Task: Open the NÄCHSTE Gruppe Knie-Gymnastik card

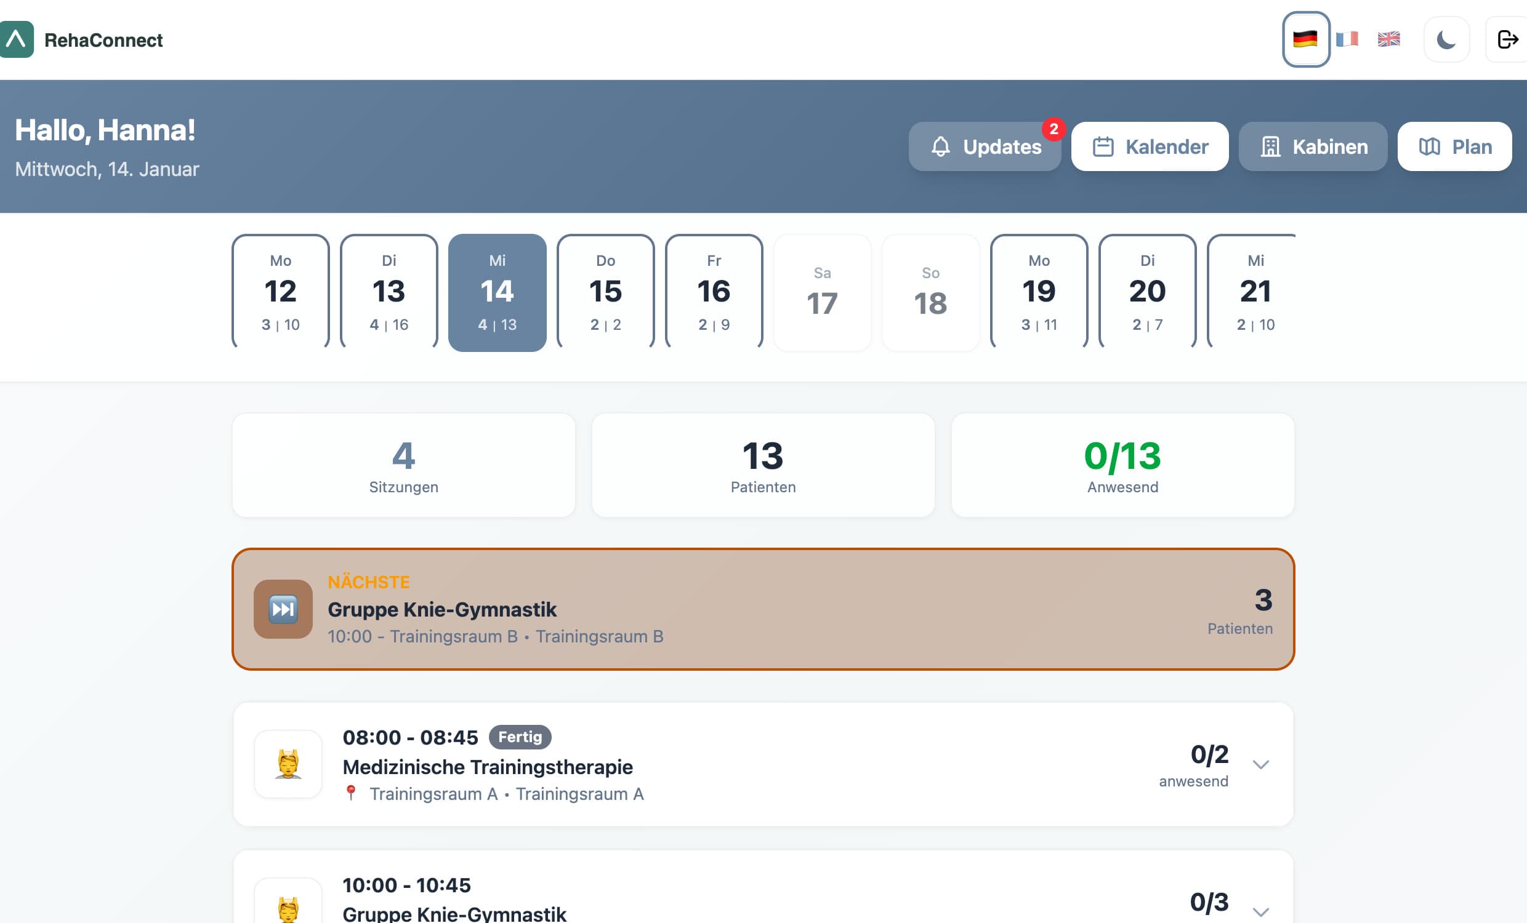Action: pyautogui.click(x=763, y=609)
